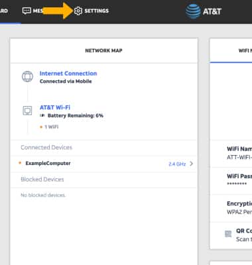The width and height of the screenshot is (252, 265).
Task: Click the battery icon beside Battery Remaining
Action: [42, 115]
